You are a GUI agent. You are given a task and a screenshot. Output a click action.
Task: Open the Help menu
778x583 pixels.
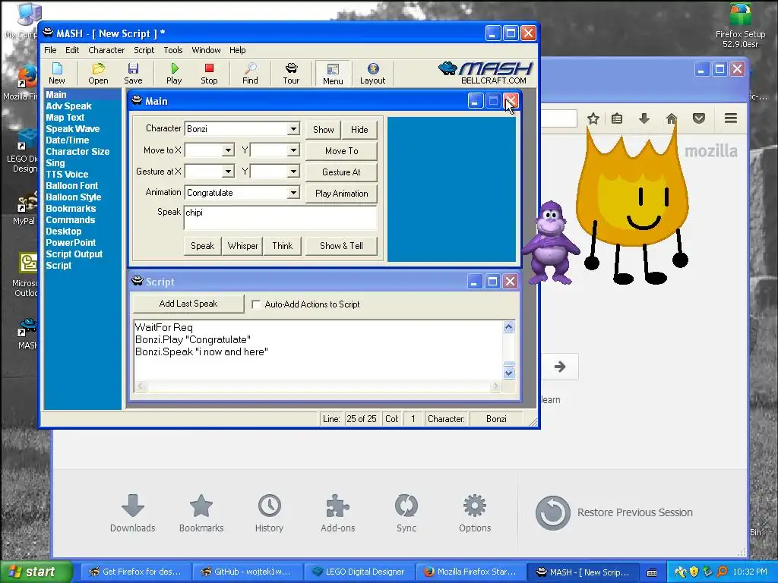coord(237,50)
